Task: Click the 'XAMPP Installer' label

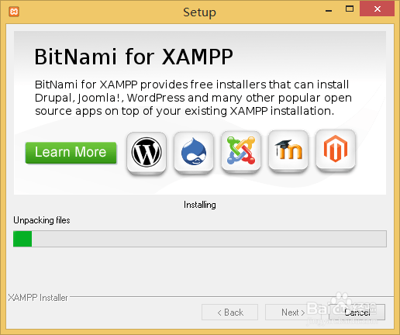Action: point(38,298)
